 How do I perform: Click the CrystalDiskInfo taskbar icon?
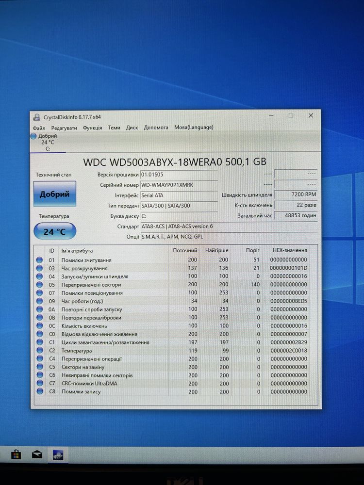[x=58, y=455]
